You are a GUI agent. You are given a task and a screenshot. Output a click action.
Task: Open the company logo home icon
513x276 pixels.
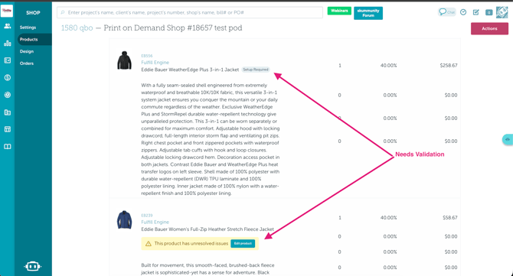click(7, 11)
